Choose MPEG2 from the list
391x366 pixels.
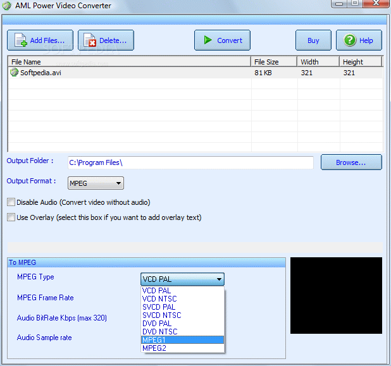tap(183, 348)
